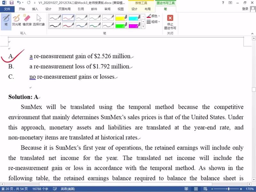Click answer option C no re-measurement text
Viewport: 256px width, 192px height.
pyautogui.click(x=73, y=77)
